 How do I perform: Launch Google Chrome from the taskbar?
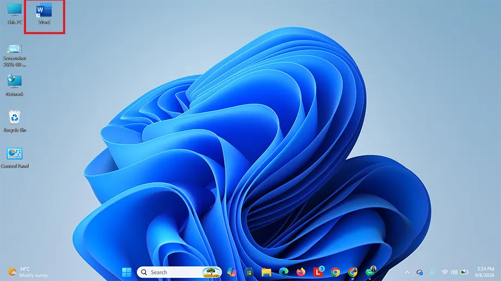(x=335, y=272)
